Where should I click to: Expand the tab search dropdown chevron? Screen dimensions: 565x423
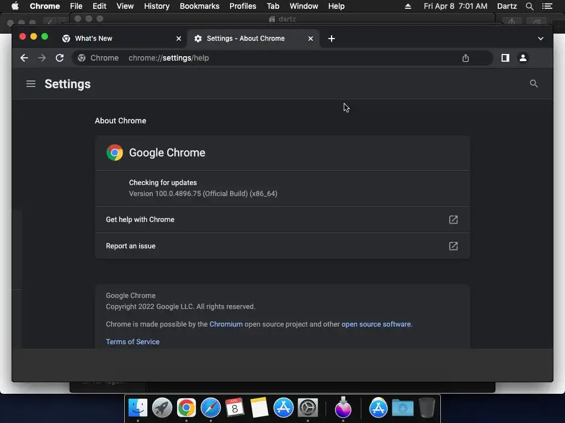(x=541, y=39)
